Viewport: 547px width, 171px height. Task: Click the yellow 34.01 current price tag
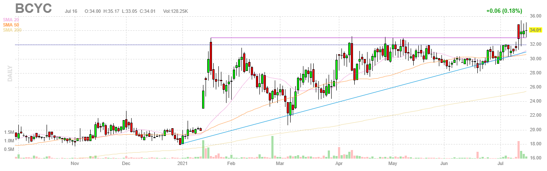point(535,30)
